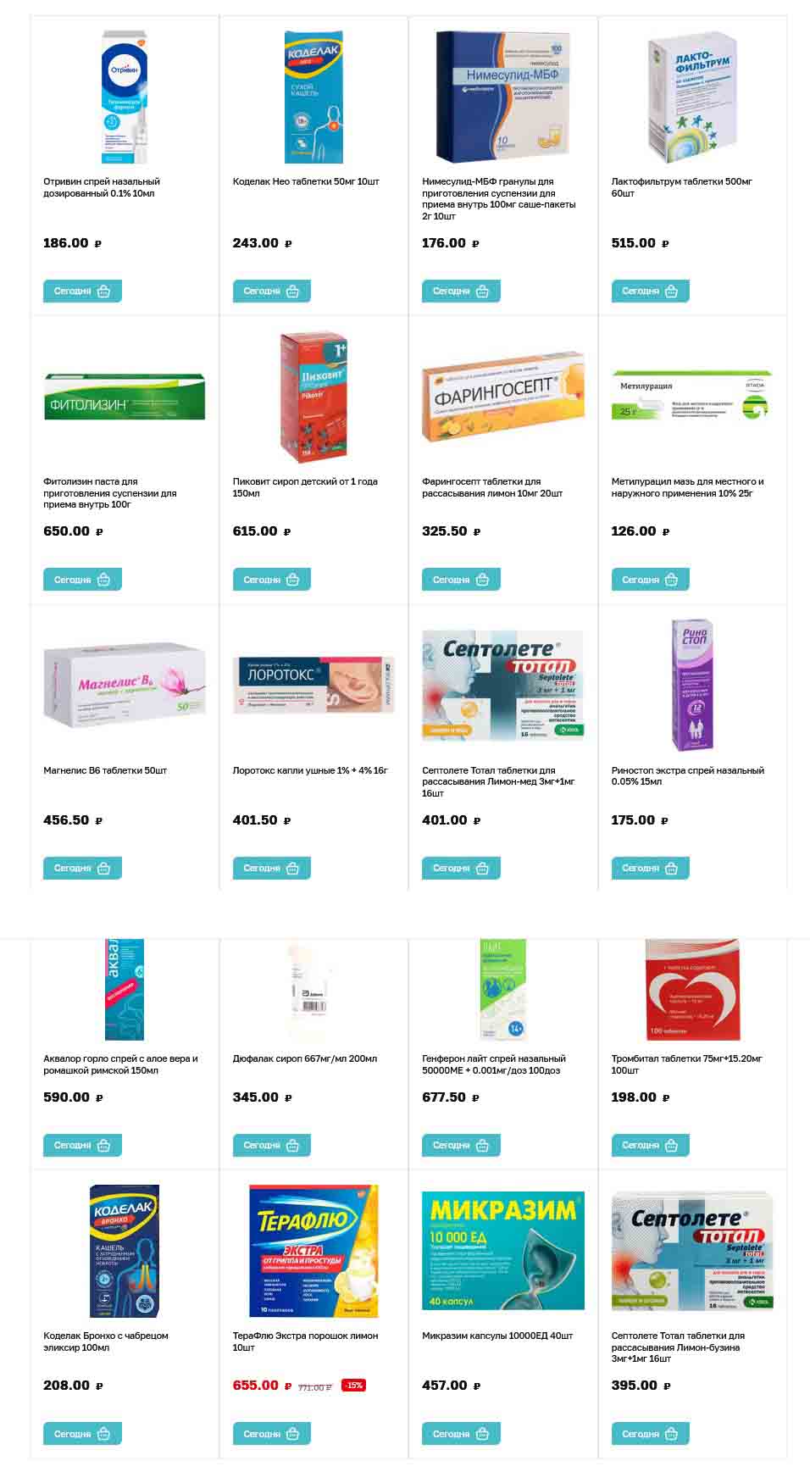810x1472 pixels.
Task: Open Коделак Бронхо product image
Action: 125,1252
